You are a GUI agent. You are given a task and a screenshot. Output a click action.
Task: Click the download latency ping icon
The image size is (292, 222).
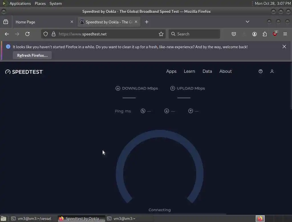pyautogui.click(x=167, y=111)
